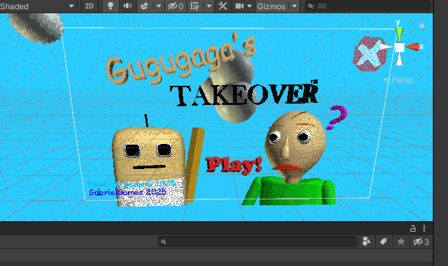Select the purple question mark object

pyautogui.click(x=337, y=117)
